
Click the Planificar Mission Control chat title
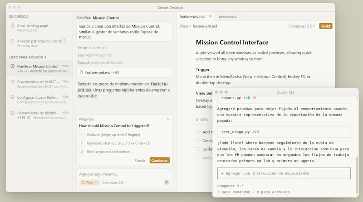tap(98, 18)
